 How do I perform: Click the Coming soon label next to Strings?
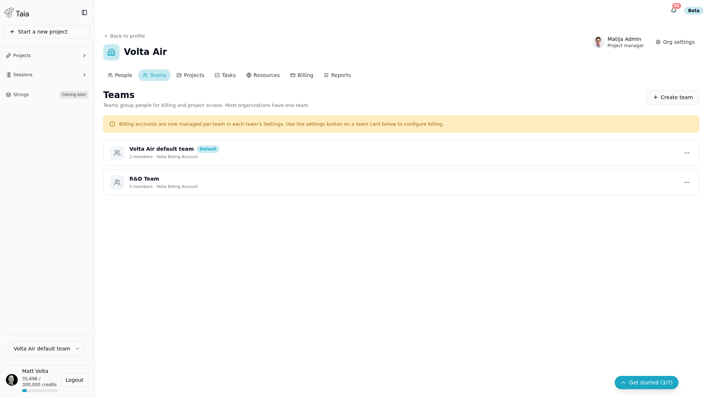pos(74,95)
